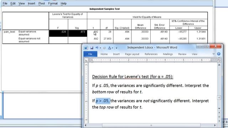
Task: Click the italic 'bottom row' text
Action: coord(103,92)
